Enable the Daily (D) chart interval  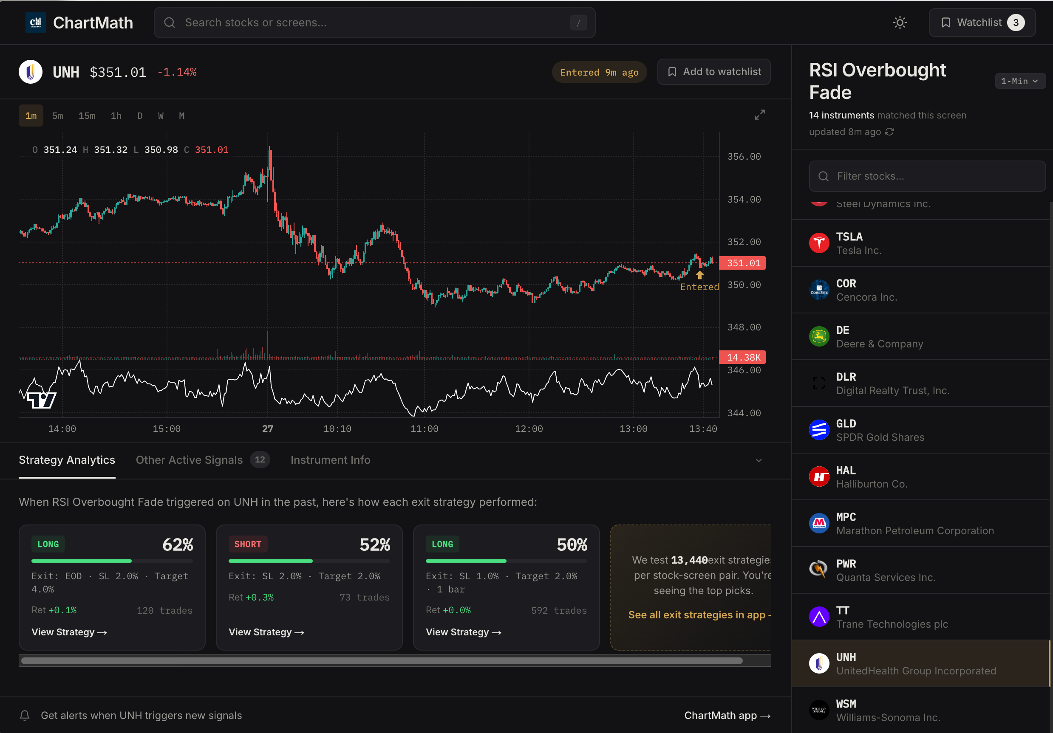(x=140, y=116)
